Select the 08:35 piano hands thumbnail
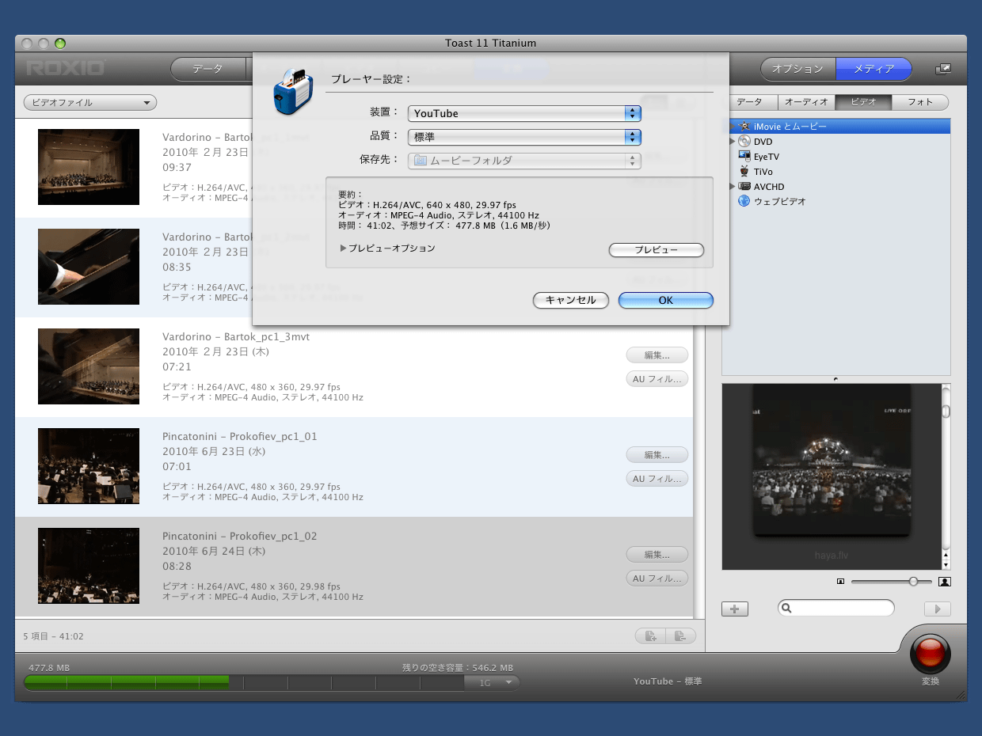This screenshot has height=736, width=982. tap(89, 267)
